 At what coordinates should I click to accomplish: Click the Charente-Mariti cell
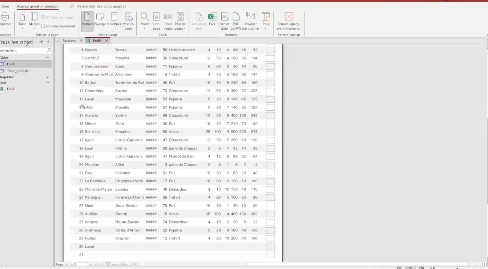point(129,181)
